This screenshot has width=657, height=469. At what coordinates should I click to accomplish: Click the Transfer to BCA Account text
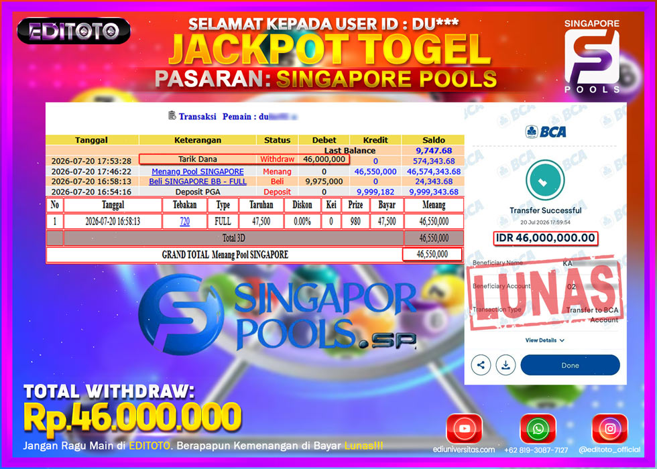point(591,315)
